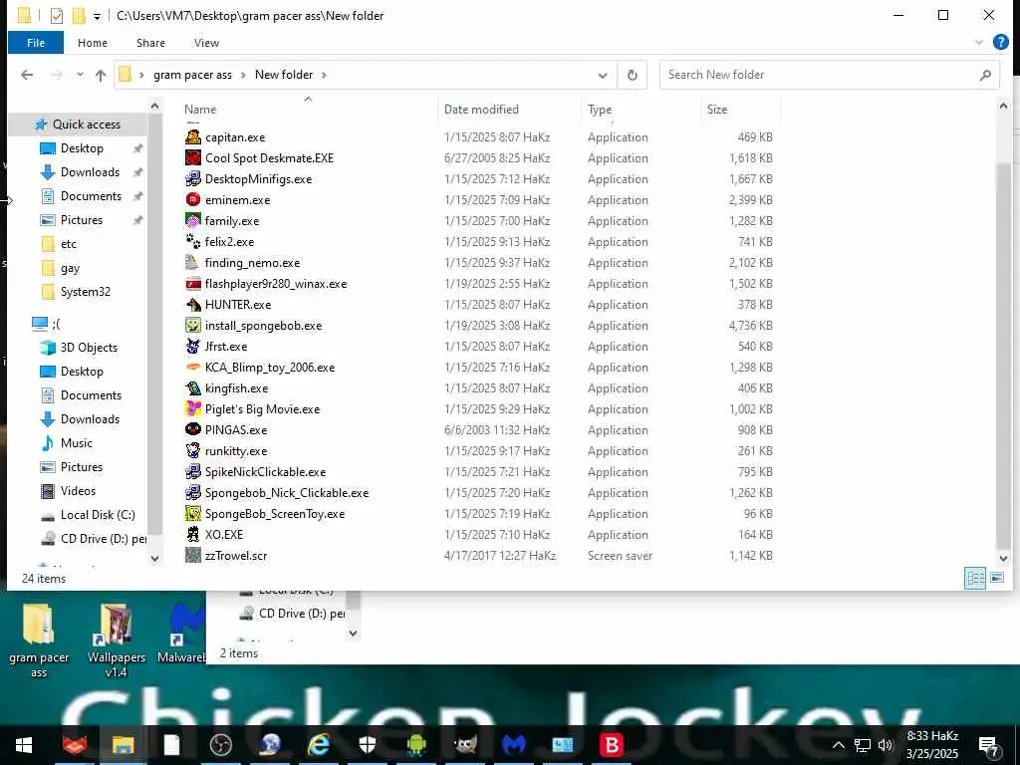
Task: Select the eminem.exe file icon
Action: click(192, 199)
